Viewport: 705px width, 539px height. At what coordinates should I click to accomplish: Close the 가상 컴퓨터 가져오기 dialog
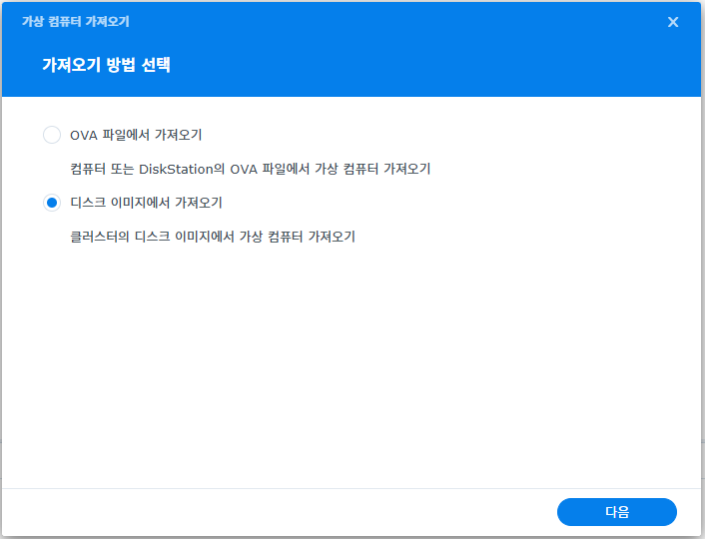673,22
